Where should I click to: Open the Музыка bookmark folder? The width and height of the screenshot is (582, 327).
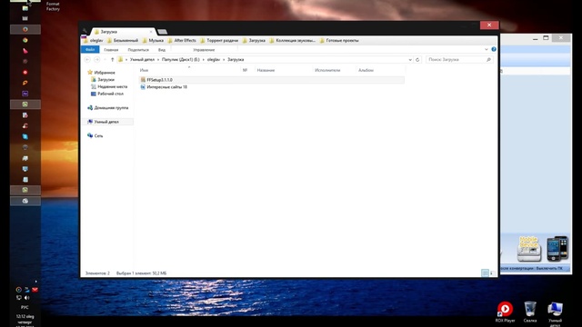[153, 40]
